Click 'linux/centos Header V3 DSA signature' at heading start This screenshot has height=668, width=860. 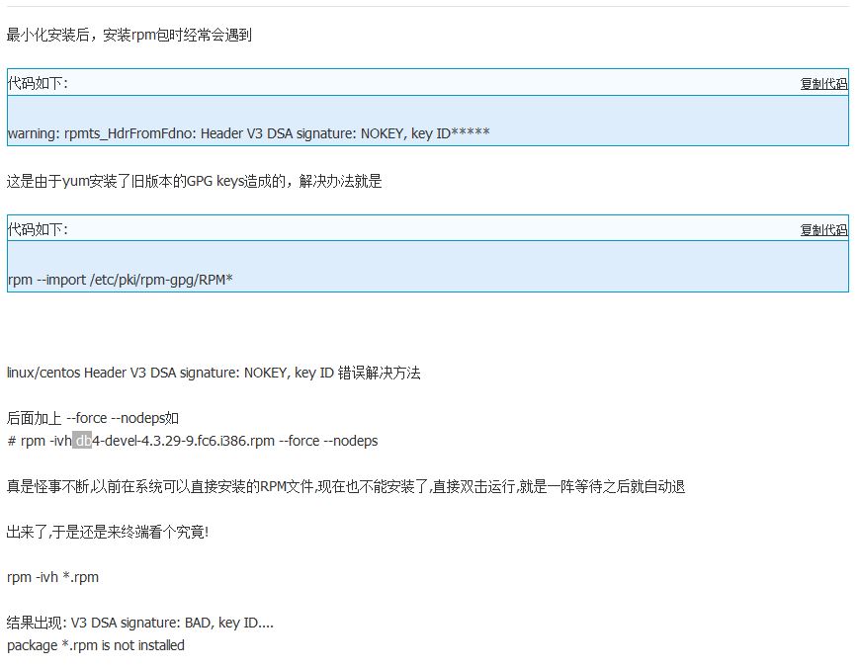(146, 373)
